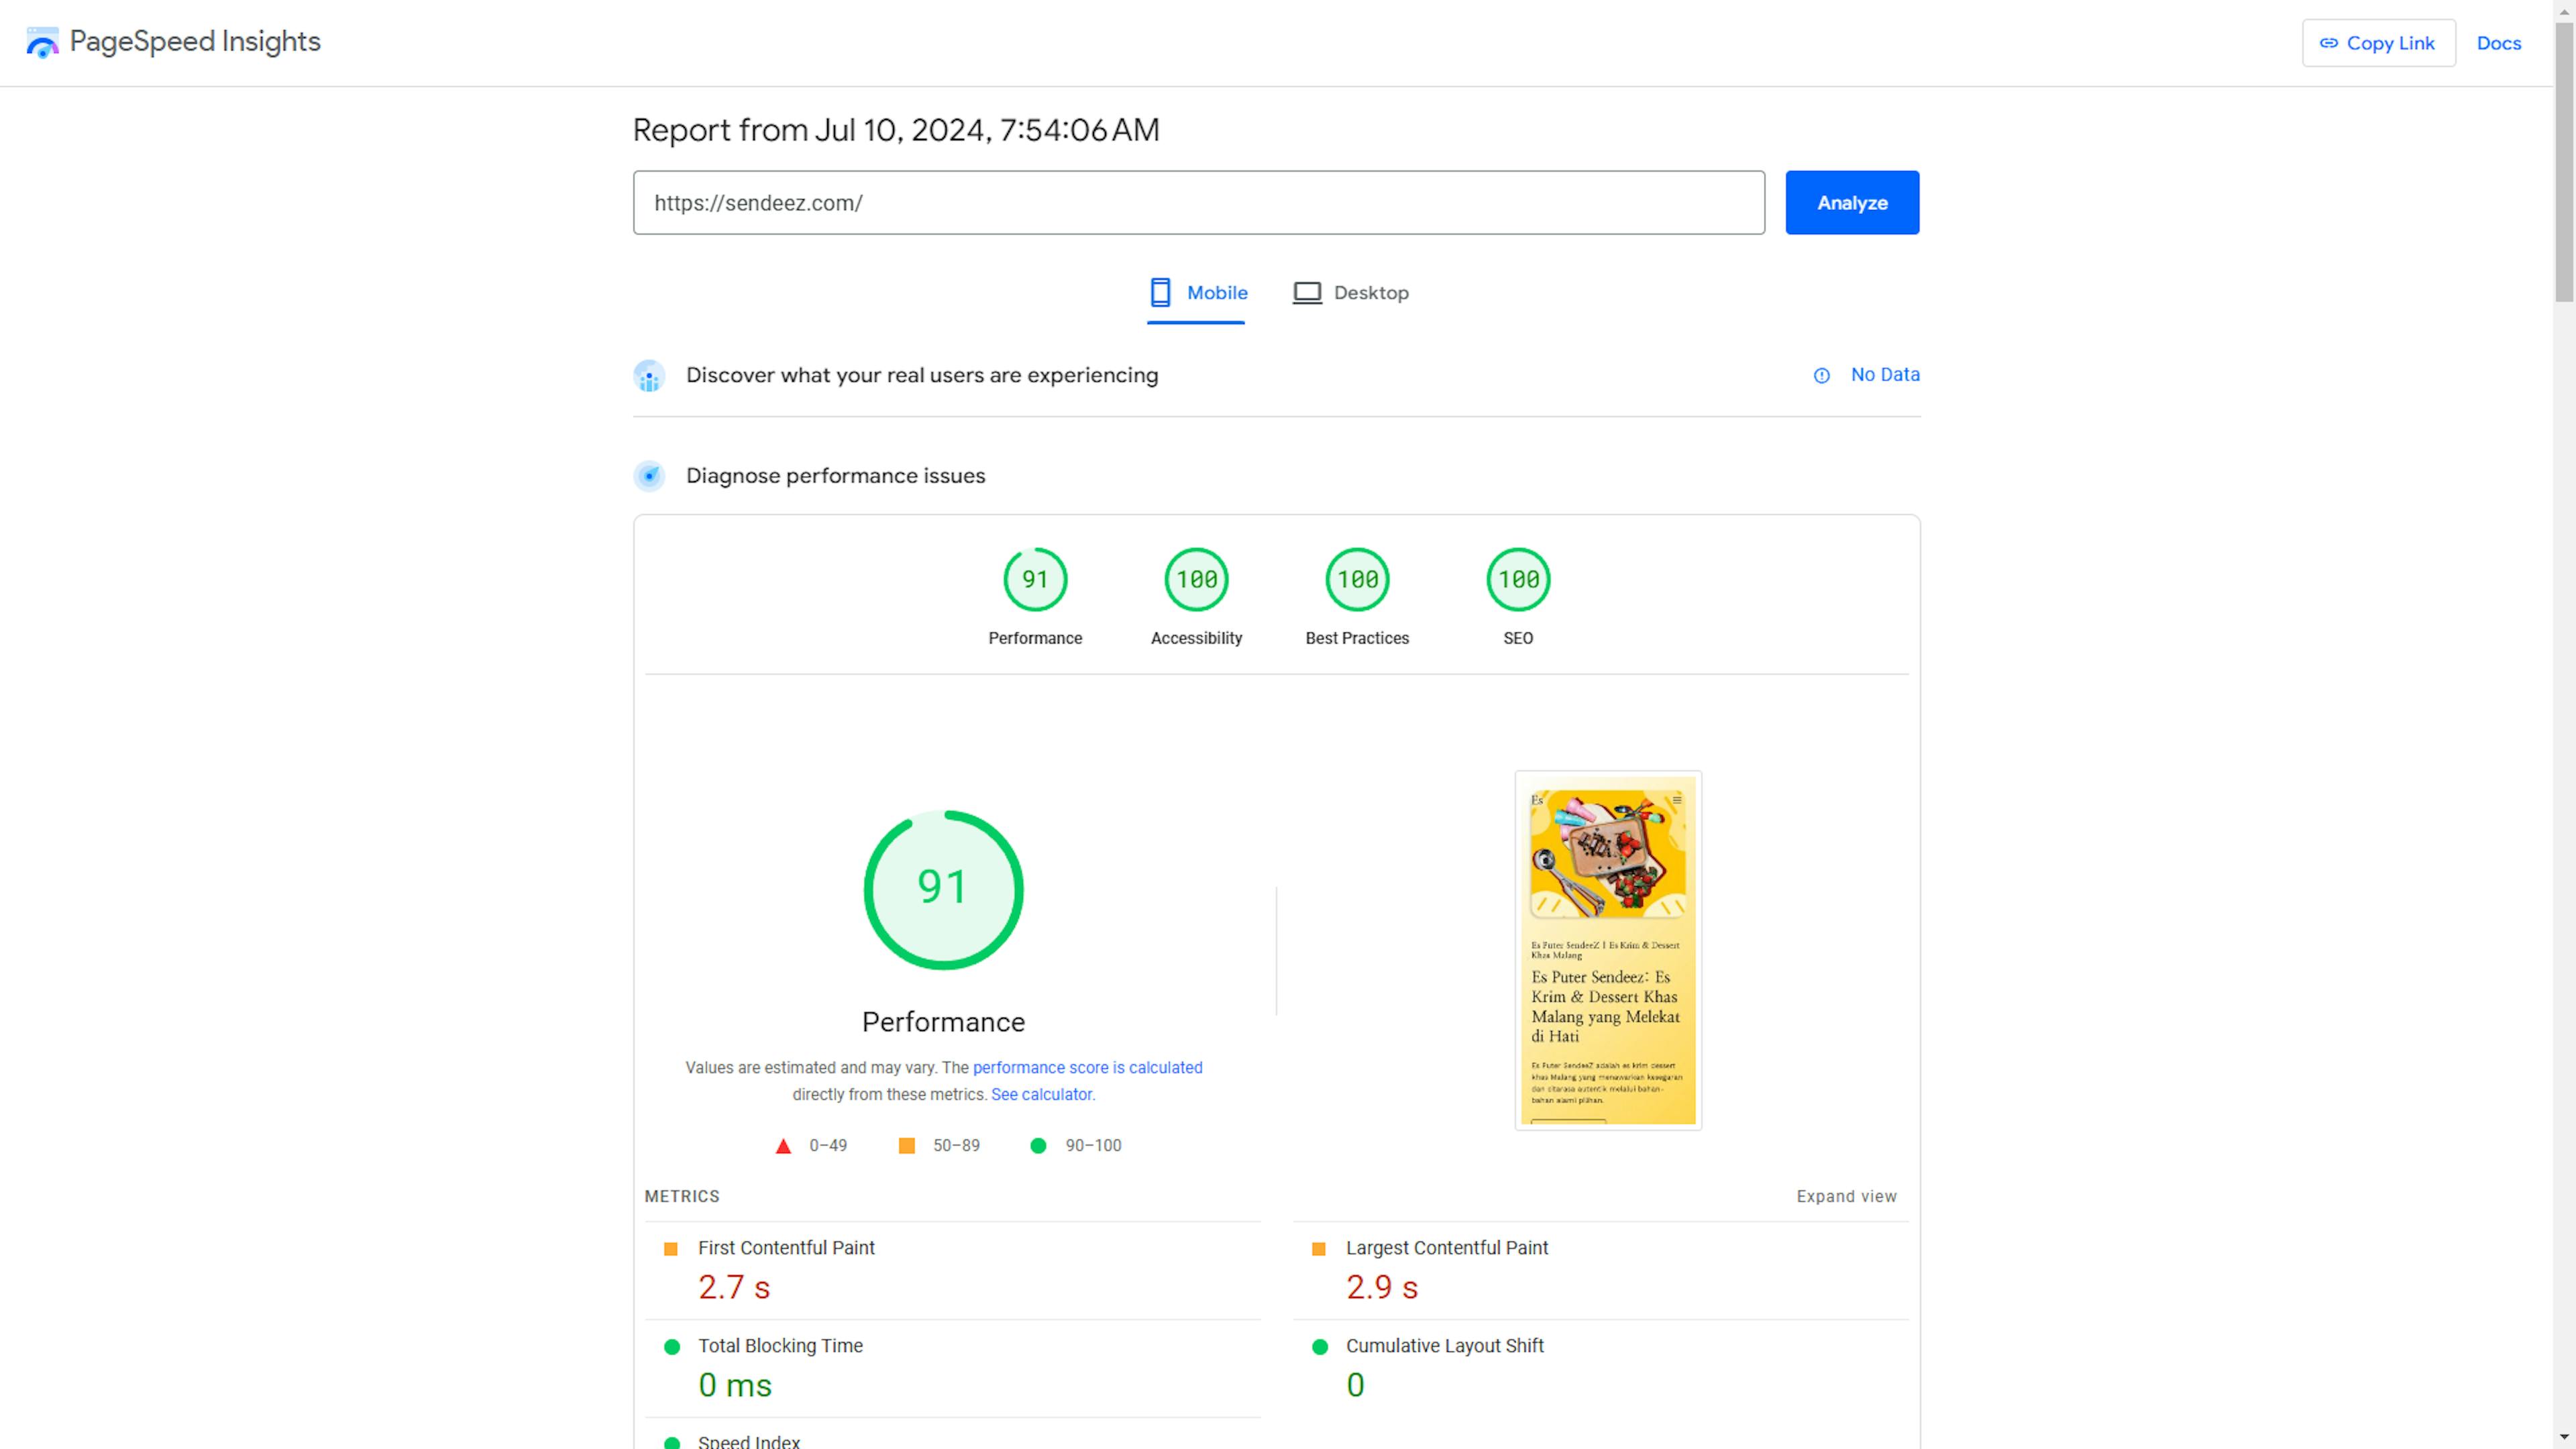The width and height of the screenshot is (2576, 1449).
Task: Click the Analyze button
Action: (1852, 202)
